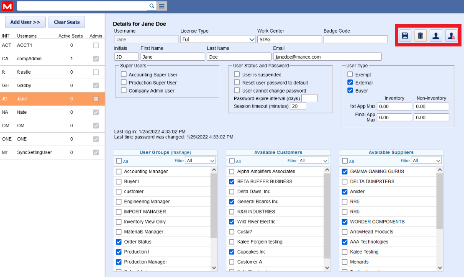Click Password expire interval field

click(309, 98)
